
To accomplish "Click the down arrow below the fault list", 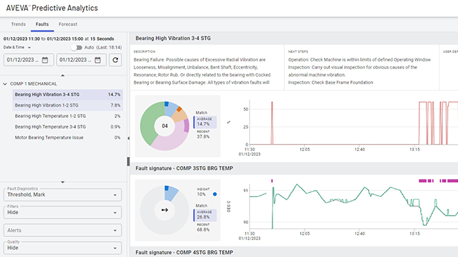I will (x=63, y=182).
